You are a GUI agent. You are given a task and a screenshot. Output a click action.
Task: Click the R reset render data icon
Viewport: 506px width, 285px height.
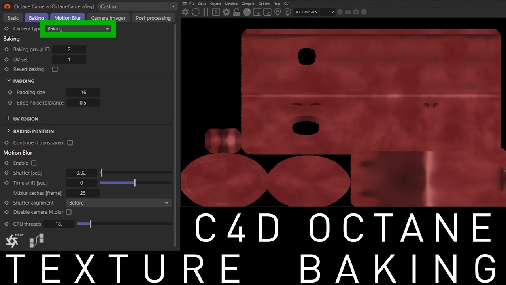click(216, 12)
